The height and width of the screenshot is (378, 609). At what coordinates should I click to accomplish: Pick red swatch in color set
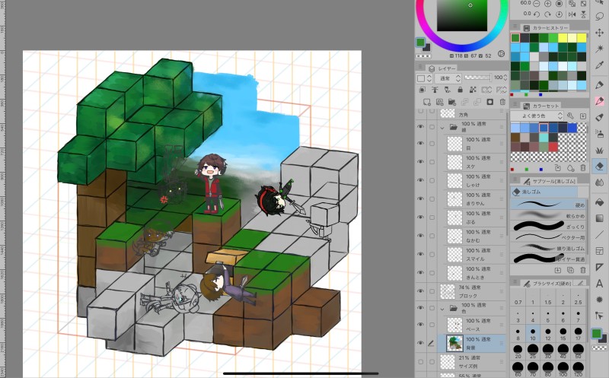[553, 147]
